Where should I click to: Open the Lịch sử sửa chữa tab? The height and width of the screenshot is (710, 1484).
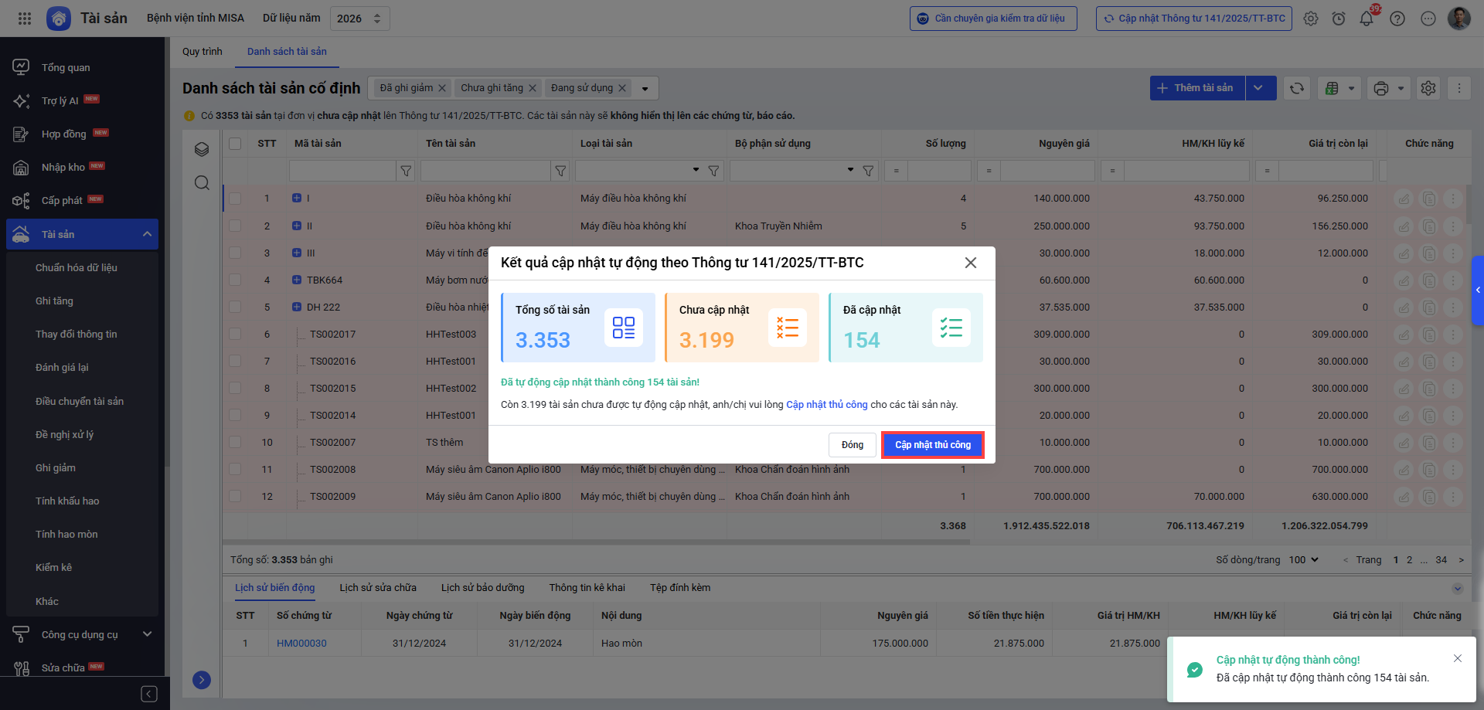click(377, 588)
